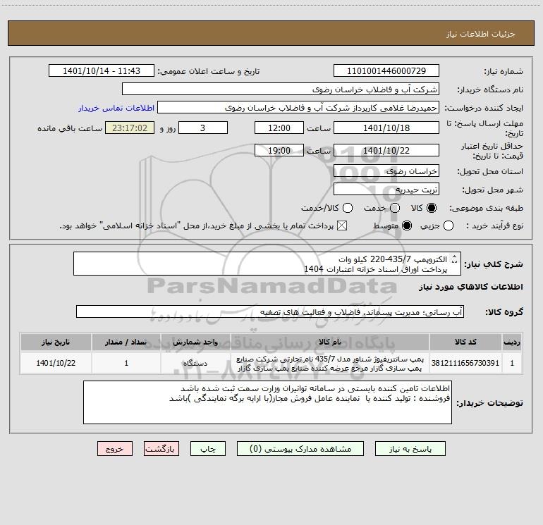Click the table need date 1401/10/22 cell

click(56, 363)
